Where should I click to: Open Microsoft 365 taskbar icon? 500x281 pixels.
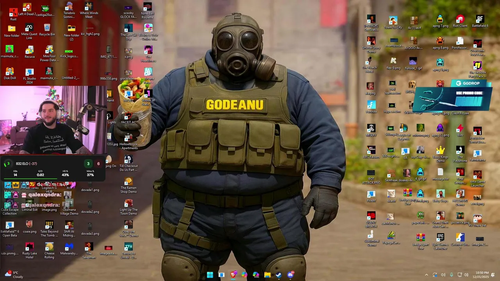(x=256, y=275)
